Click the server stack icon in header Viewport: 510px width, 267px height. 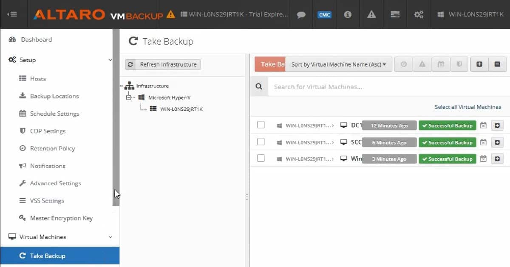point(395,14)
